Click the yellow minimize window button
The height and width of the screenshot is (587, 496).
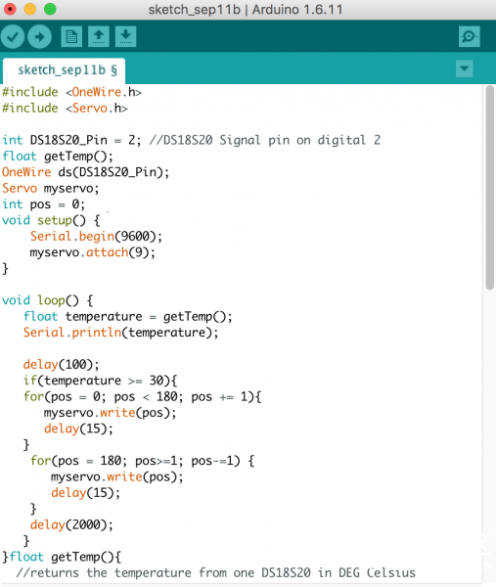(x=30, y=9)
